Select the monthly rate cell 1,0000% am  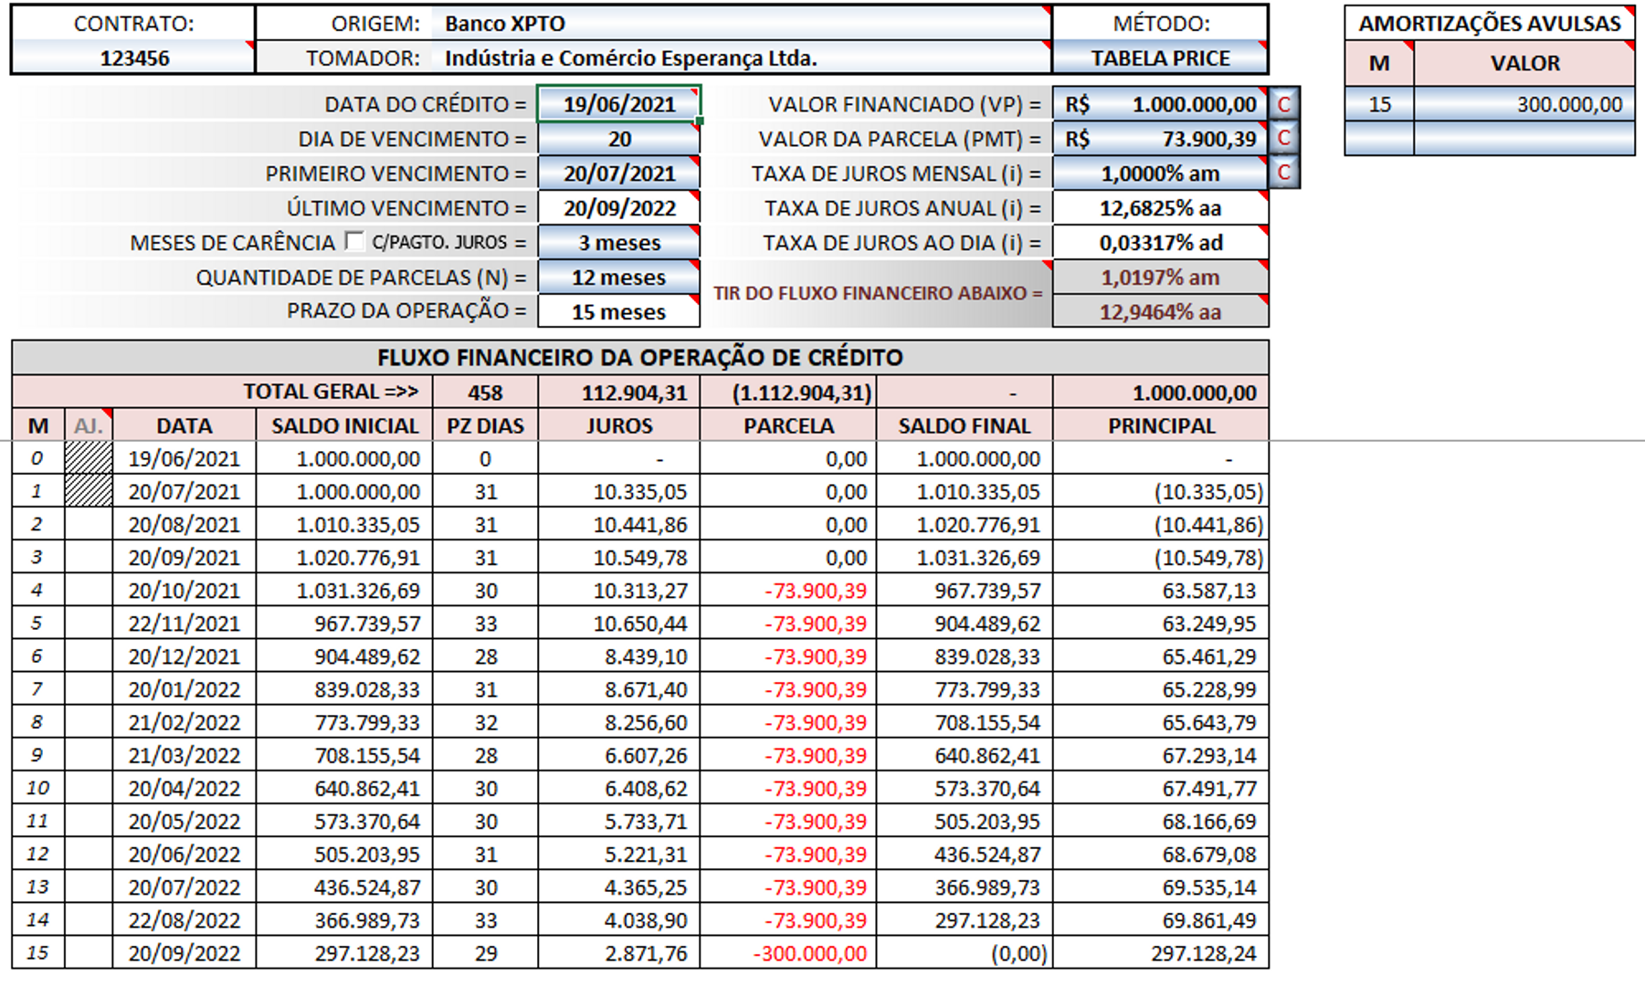tap(1161, 173)
